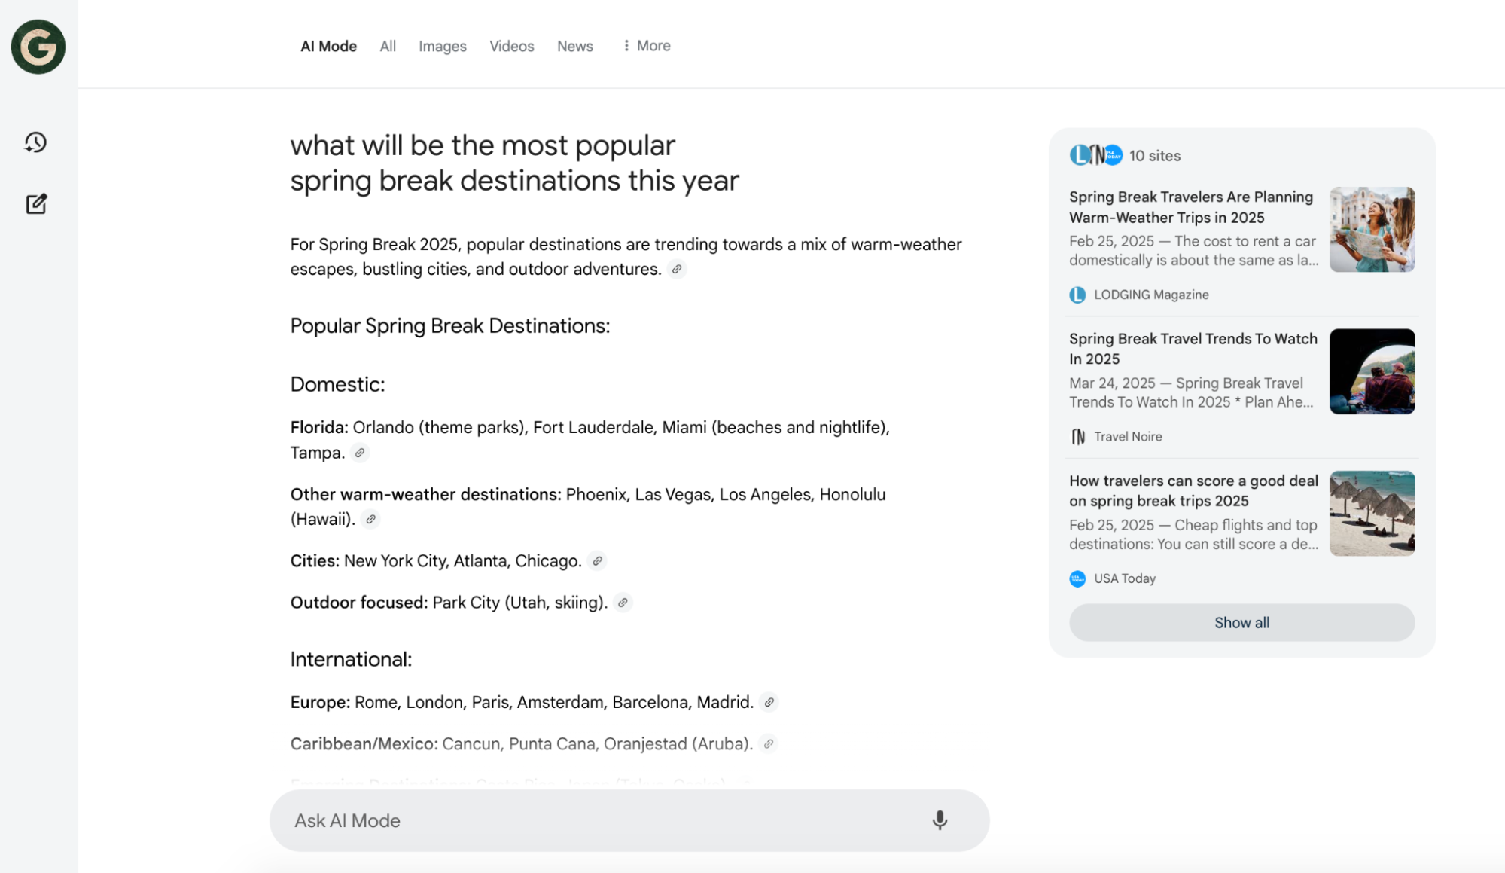The height and width of the screenshot is (873, 1505).
Task: Click the Caribbean/Mexico: label
Action: point(364,744)
